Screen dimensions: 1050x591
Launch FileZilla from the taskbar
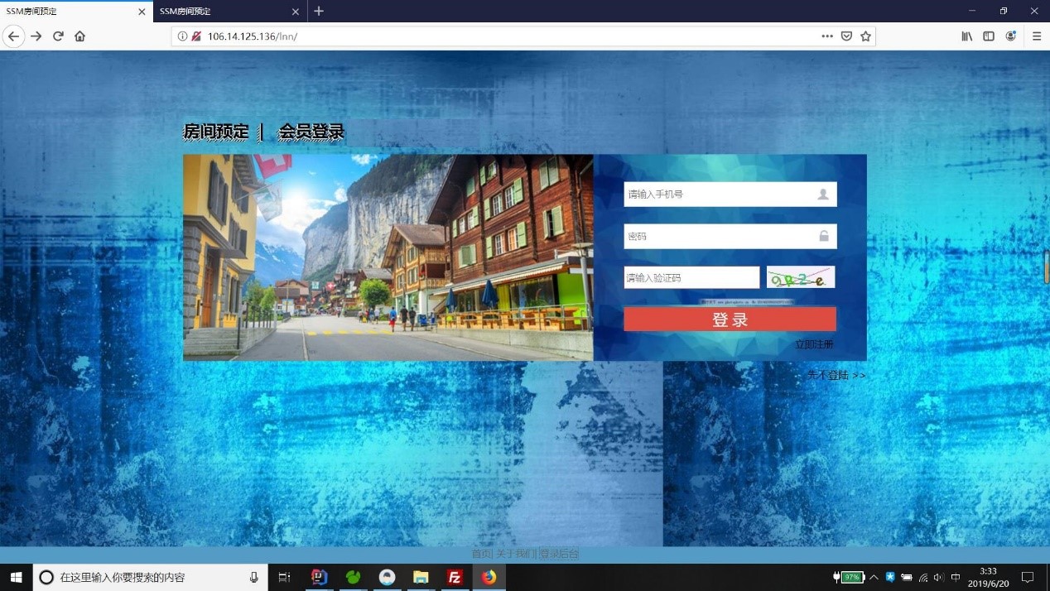[454, 577]
